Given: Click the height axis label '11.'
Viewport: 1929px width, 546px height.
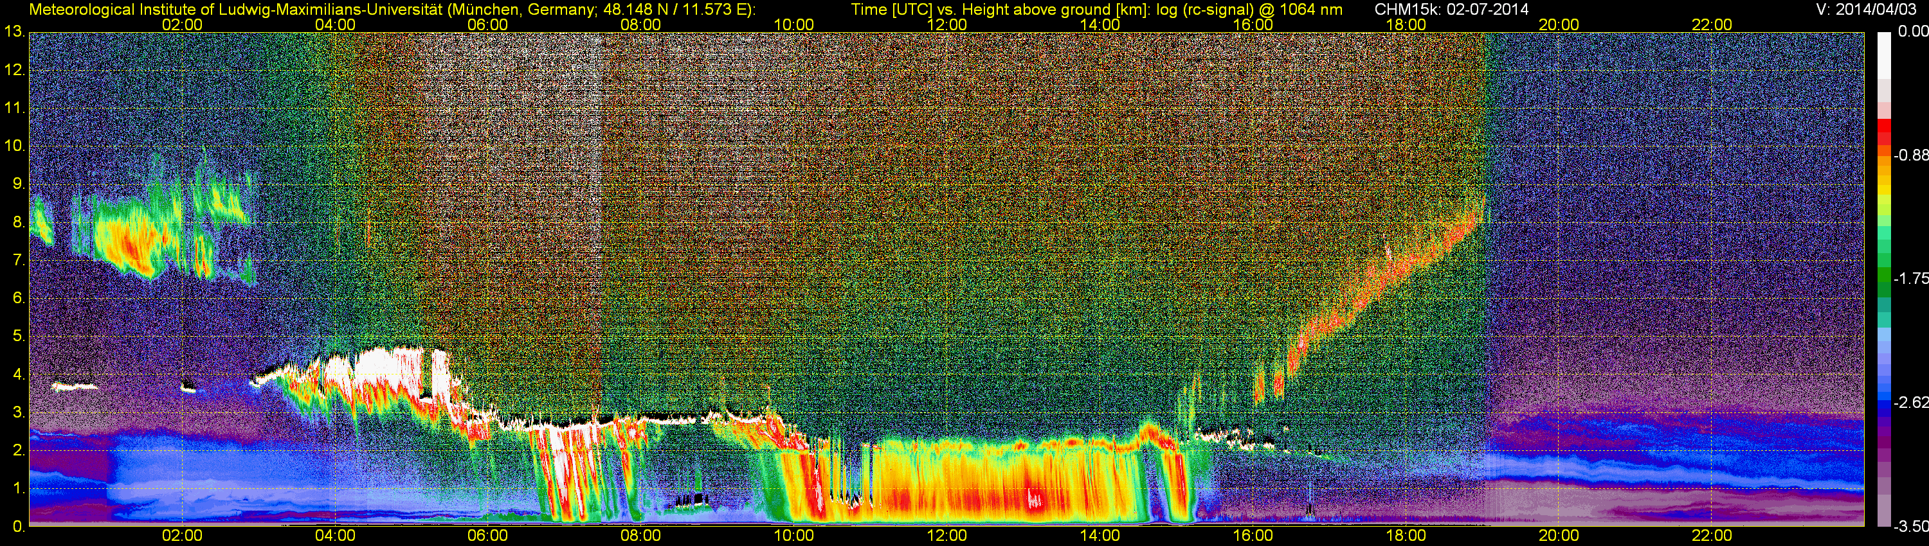Looking at the screenshot, I should tap(15, 109).
